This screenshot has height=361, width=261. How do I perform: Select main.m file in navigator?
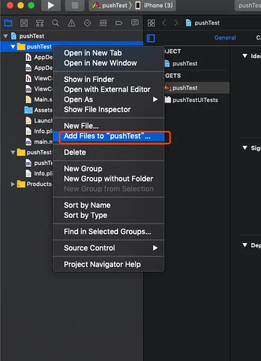tap(39, 142)
